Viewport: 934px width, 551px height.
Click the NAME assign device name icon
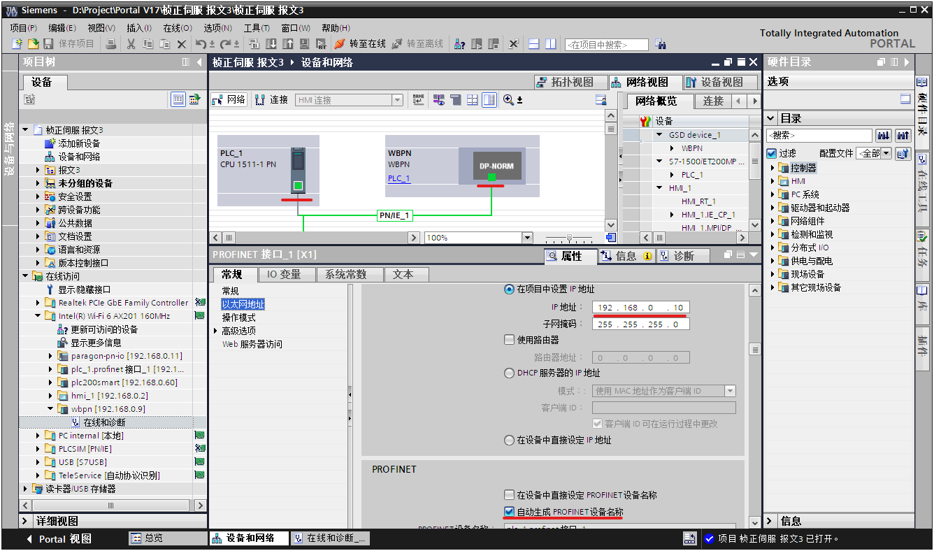(x=419, y=100)
